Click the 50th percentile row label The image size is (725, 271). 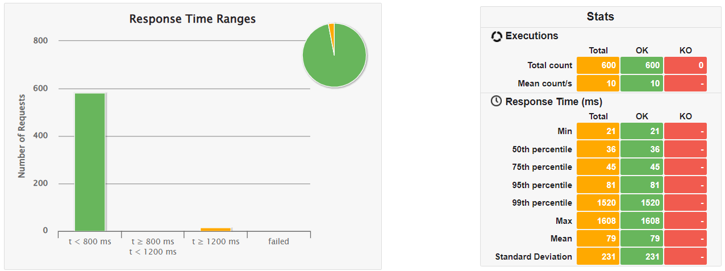click(x=541, y=149)
